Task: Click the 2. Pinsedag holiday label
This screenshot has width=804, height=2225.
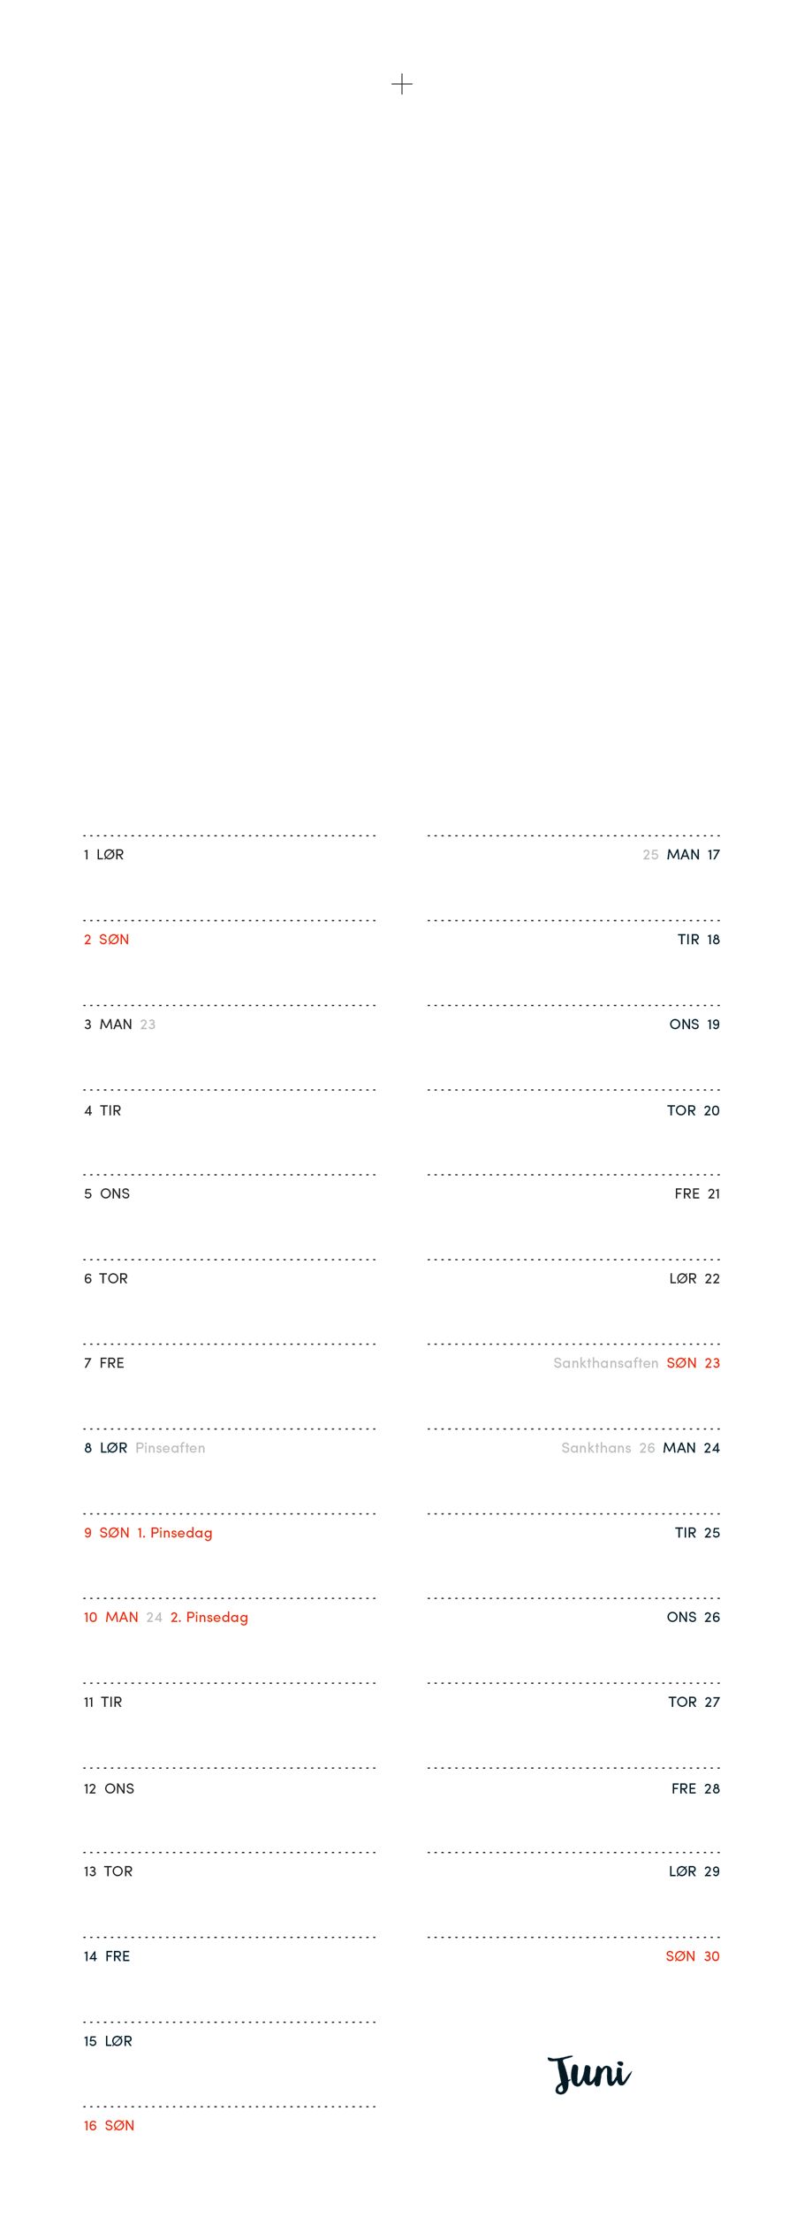Action: (209, 1619)
